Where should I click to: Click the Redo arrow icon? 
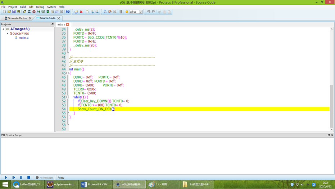pos(153,12)
